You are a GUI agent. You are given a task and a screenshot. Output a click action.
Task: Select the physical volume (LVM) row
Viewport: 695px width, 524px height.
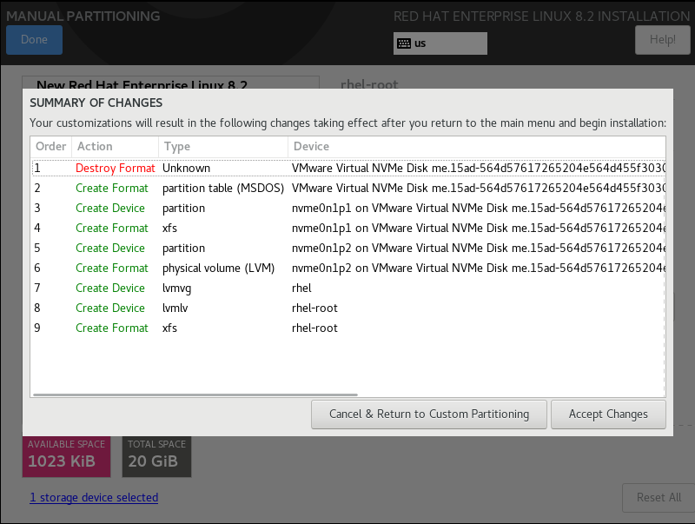click(347, 268)
